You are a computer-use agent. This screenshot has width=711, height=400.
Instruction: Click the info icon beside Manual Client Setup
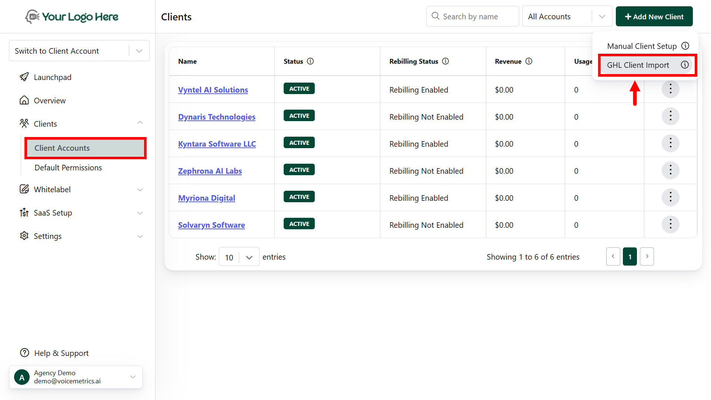click(x=685, y=46)
